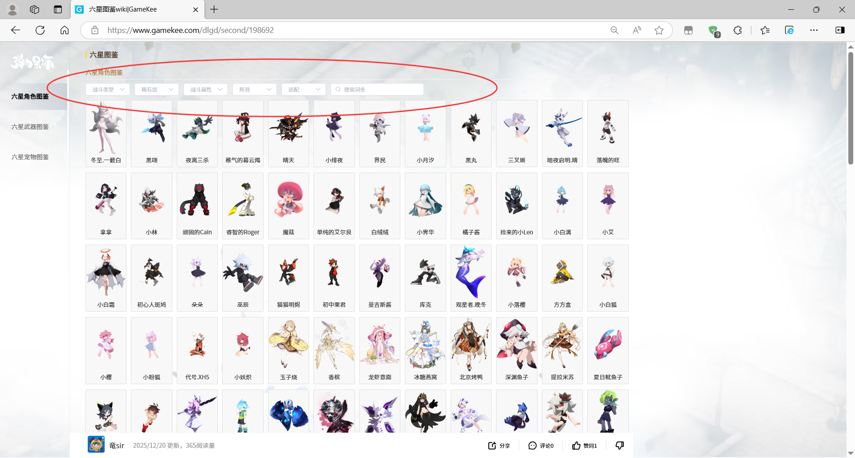The image size is (855, 458).
Task: Refresh the page with the reload icon
Action: 40,30
